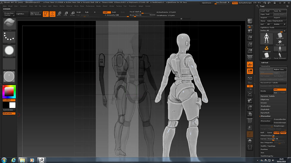This screenshot has height=163, width=291.
Task: Expand the Dynamic Subdiv section
Action: point(268,96)
